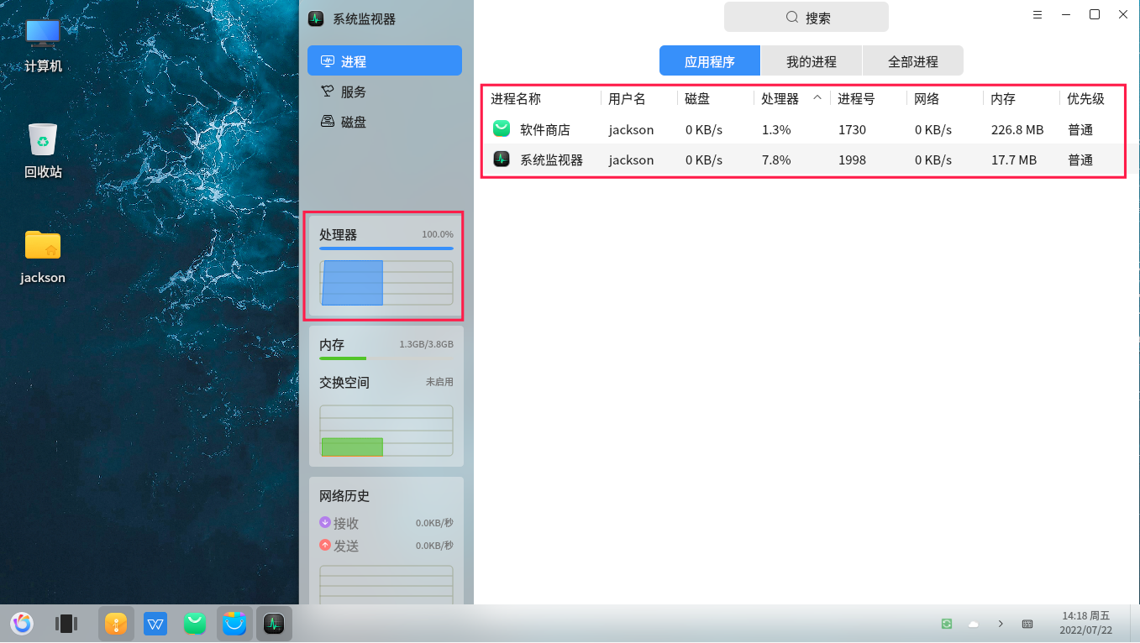This screenshot has height=643, width=1140.
Task: Open the 服务 sidebar section
Action: point(385,91)
